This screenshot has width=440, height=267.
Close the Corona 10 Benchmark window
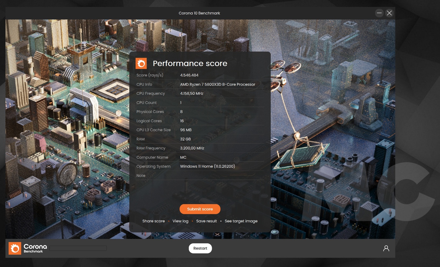click(389, 13)
